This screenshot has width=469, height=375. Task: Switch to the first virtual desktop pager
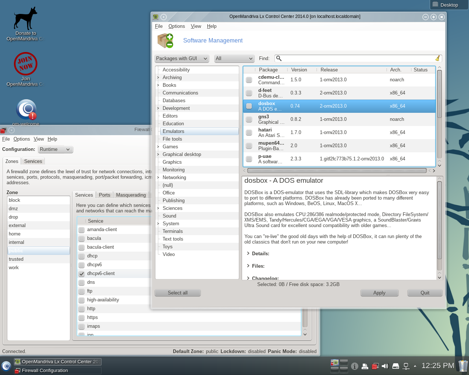tap(335, 362)
